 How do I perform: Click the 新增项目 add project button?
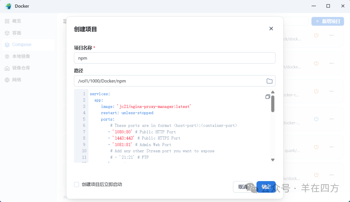click(327, 21)
